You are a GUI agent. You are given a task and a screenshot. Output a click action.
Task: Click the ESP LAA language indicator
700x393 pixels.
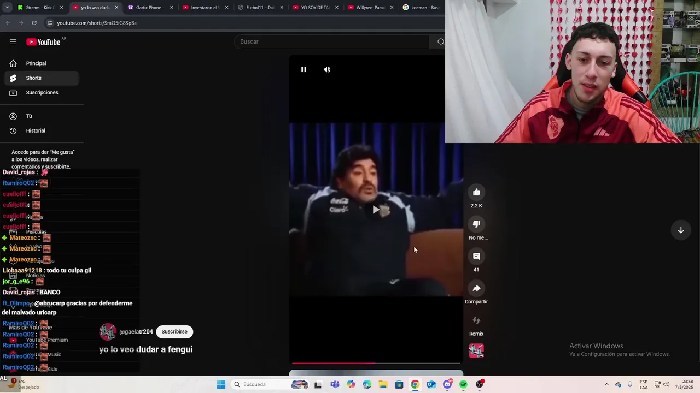coord(644,384)
